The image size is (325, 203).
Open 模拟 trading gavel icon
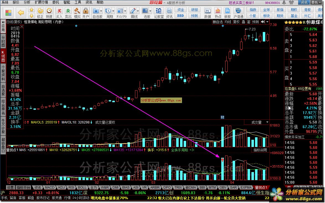pyautogui.click(x=77, y=11)
